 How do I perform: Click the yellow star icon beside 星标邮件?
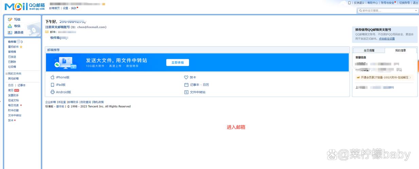[x=21, y=47]
